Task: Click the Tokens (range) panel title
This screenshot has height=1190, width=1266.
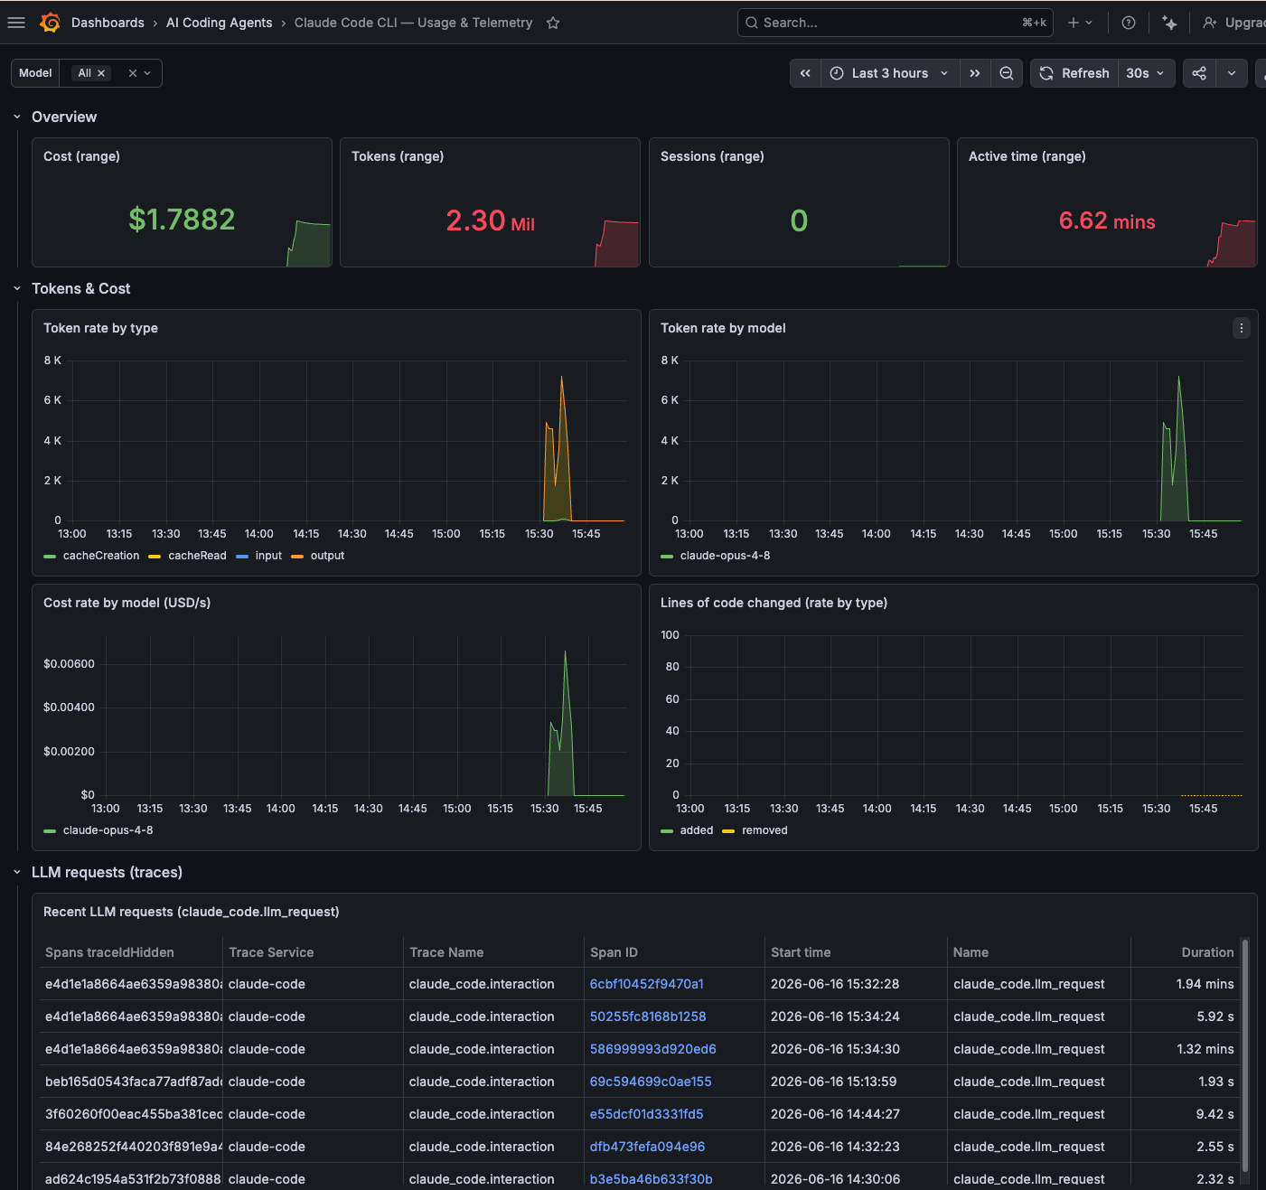Action: pos(398,156)
